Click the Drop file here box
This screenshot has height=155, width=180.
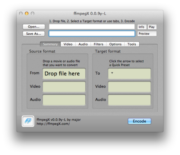tap(64, 74)
